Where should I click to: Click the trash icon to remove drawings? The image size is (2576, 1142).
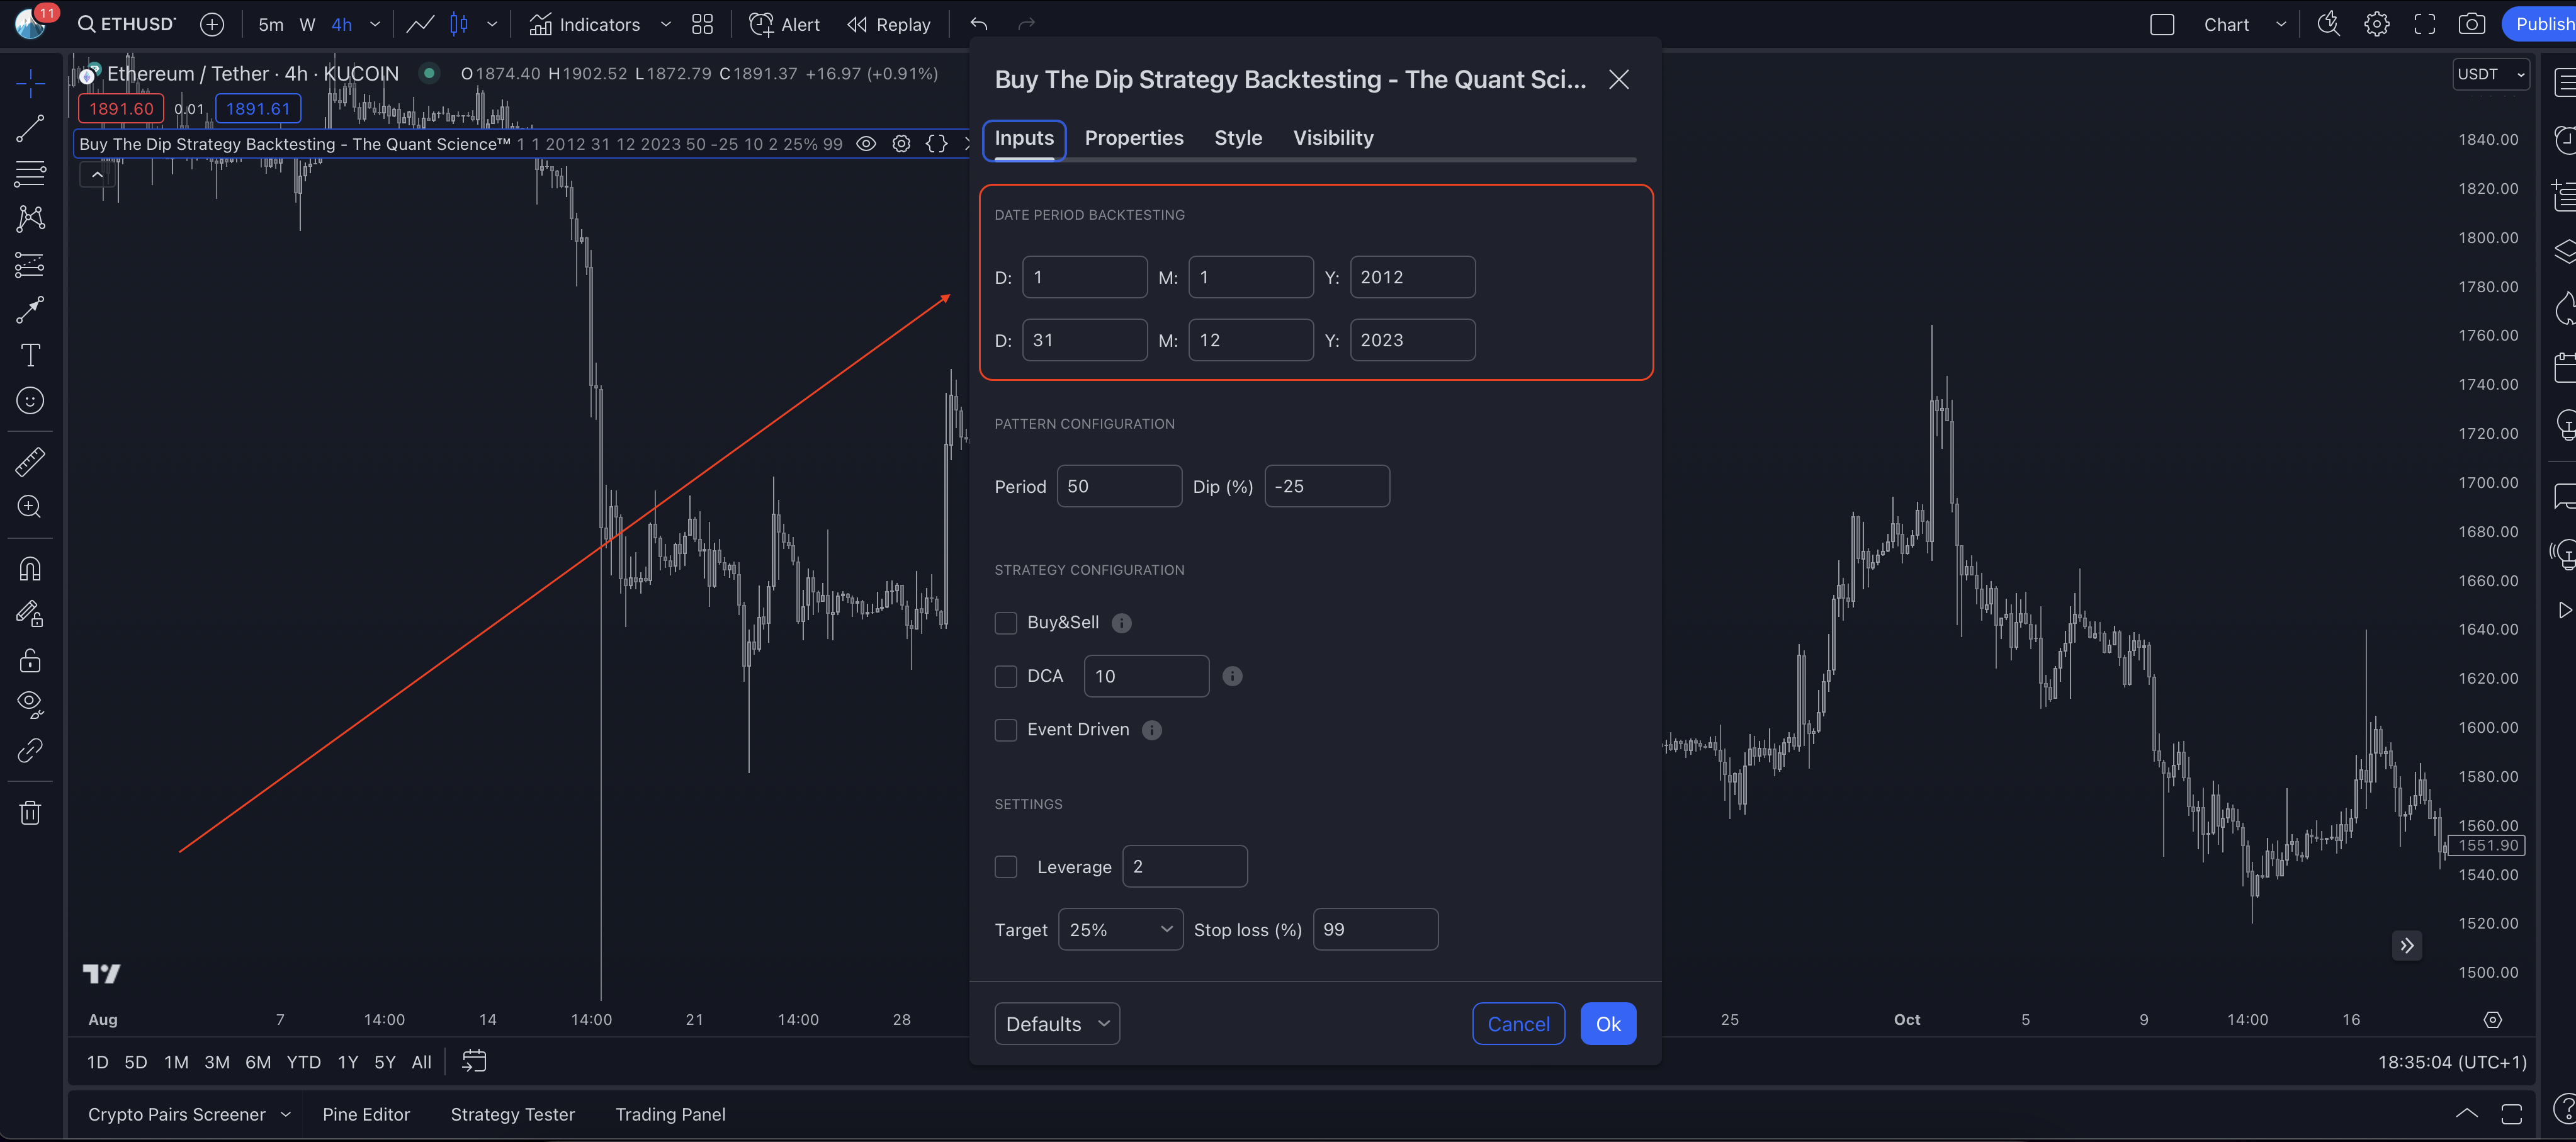pyautogui.click(x=30, y=812)
